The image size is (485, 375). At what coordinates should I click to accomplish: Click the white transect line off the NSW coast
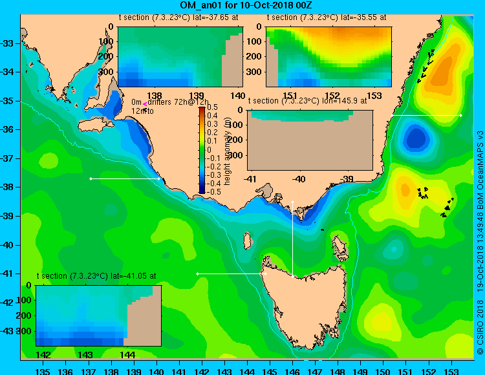point(426,115)
